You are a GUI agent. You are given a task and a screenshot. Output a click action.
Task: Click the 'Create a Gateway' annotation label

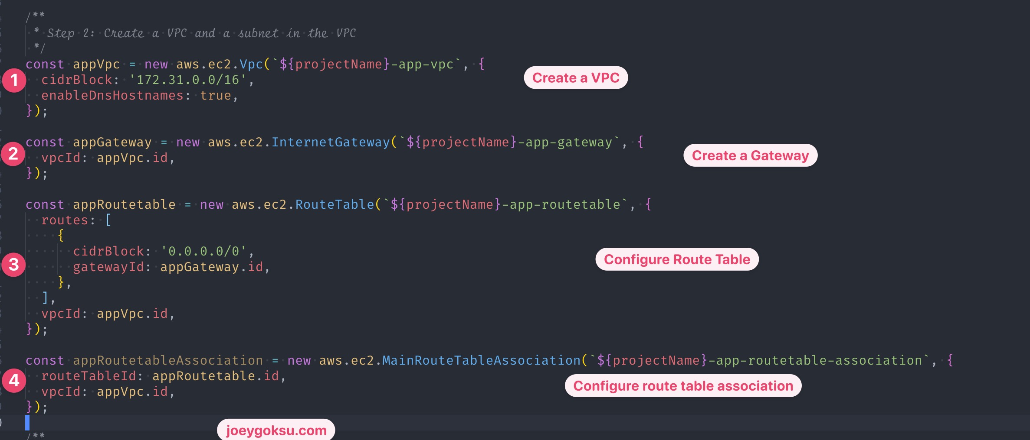click(x=750, y=155)
